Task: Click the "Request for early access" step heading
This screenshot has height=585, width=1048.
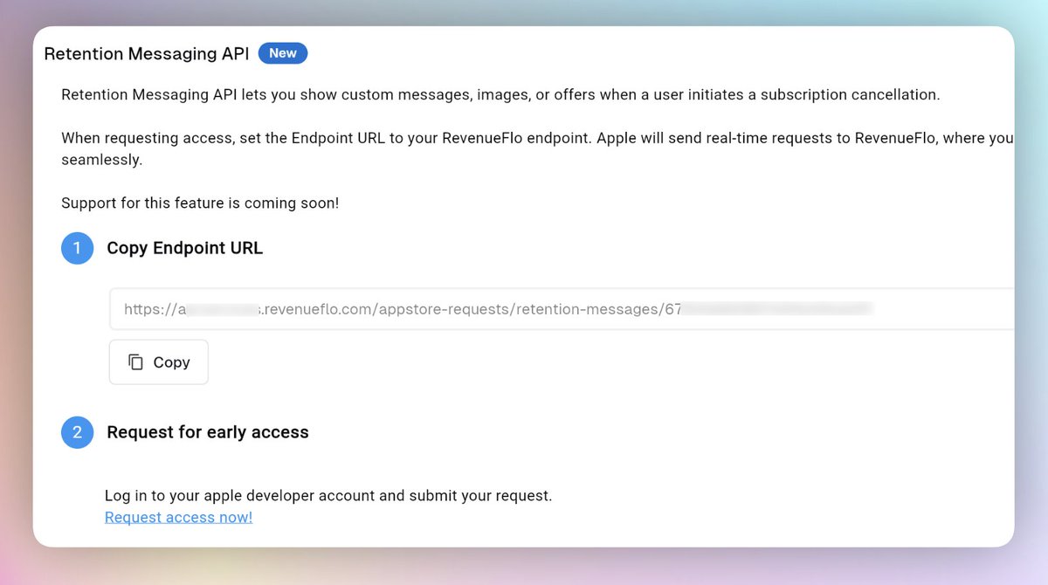Action: [x=208, y=432]
